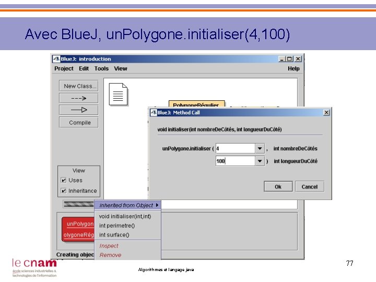Click the BlueJ icon in the introduction title bar
Viewport: 376px width, 282px height.
point(56,59)
